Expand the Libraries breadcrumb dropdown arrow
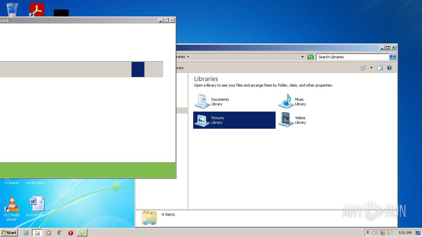This screenshot has width=422, height=237. click(188, 57)
